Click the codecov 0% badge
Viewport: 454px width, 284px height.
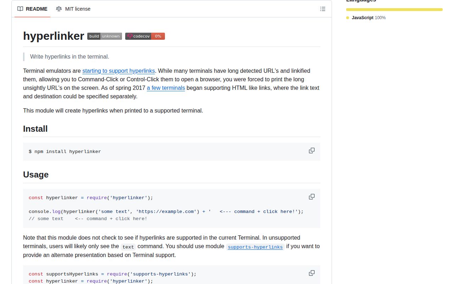point(145,36)
